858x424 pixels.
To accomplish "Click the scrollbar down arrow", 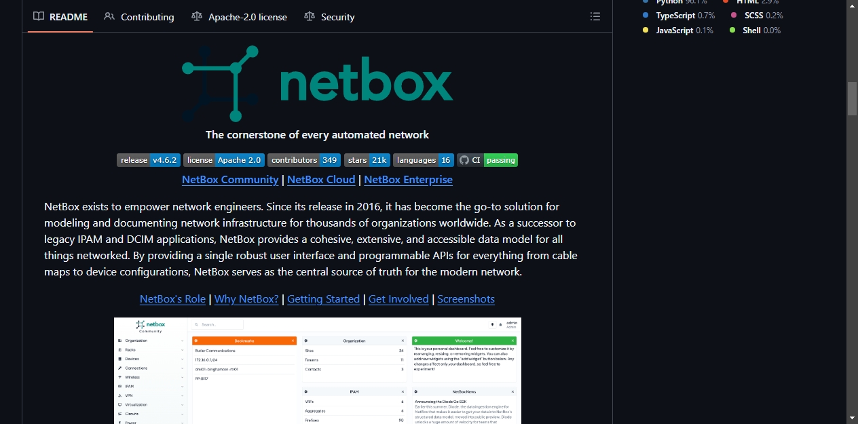I will [x=852, y=418].
